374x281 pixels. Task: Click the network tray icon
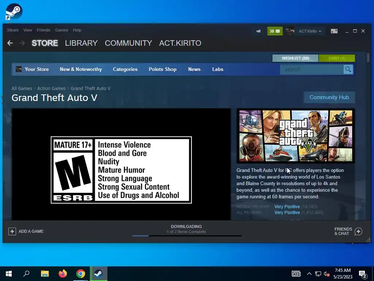pyautogui.click(x=318, y=274)
